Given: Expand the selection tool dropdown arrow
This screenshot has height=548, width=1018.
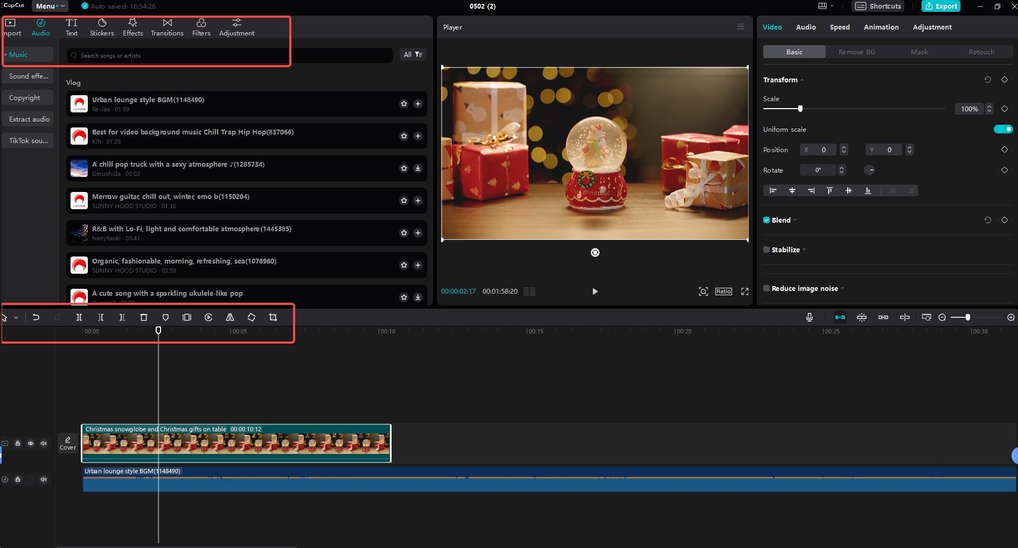Looking at the screenshot, I should (16, 317).
